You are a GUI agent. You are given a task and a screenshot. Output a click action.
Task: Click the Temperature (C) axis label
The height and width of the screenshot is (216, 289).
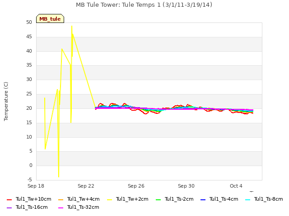pos(6,101)
